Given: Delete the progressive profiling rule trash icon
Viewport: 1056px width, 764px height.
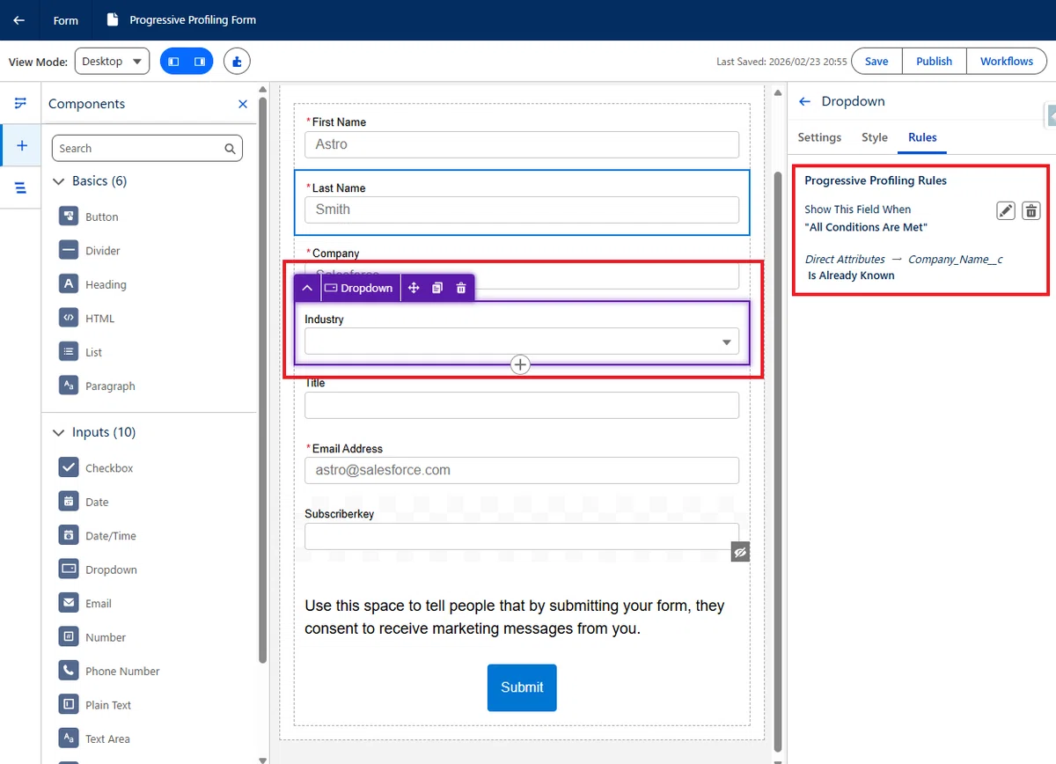Looking at the screenshot, I should point(1032,210).
